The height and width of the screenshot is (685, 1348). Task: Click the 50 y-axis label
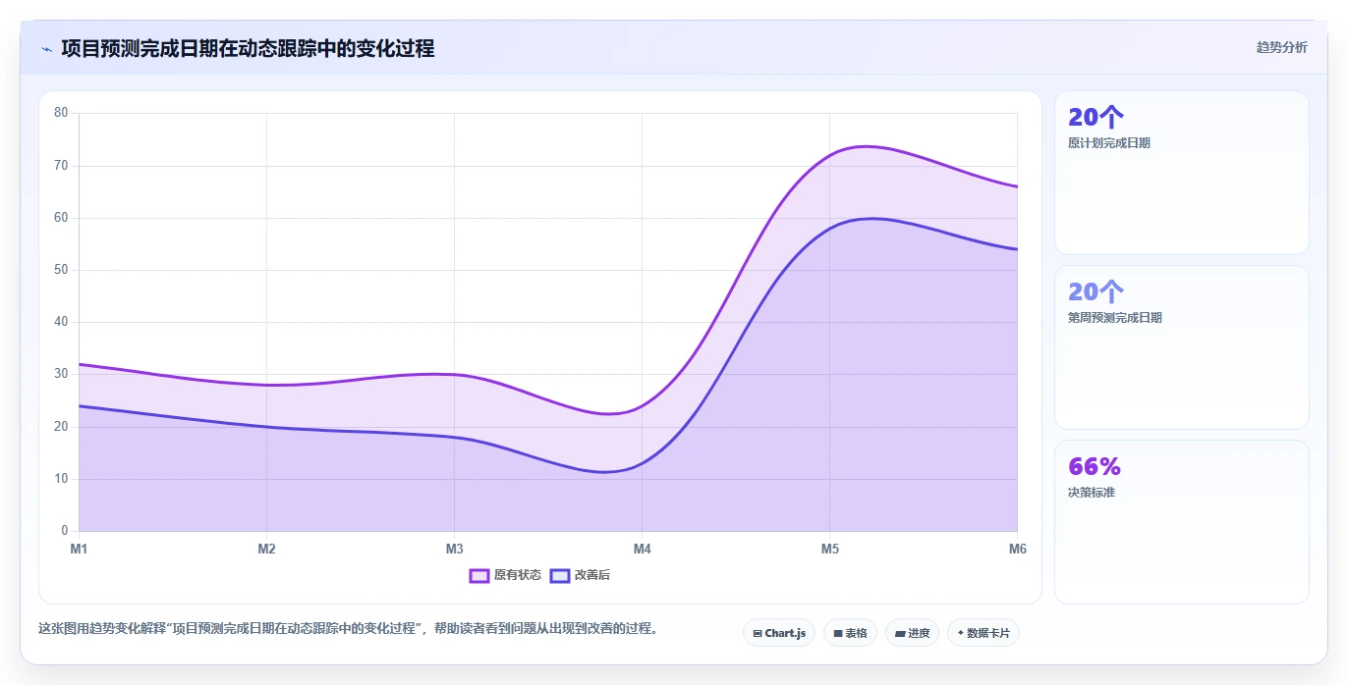point(61,270)
